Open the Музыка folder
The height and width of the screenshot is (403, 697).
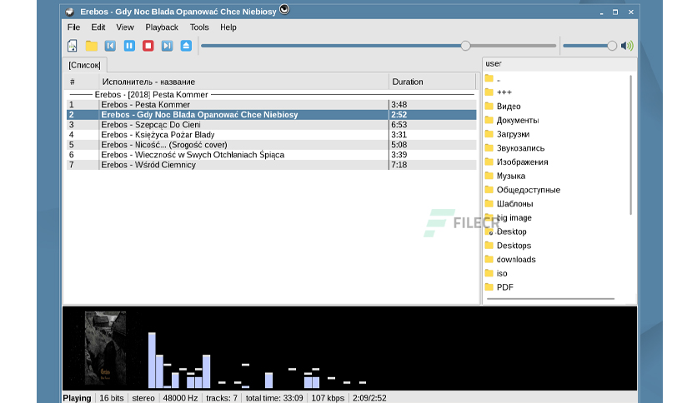(x=505, y=176)
